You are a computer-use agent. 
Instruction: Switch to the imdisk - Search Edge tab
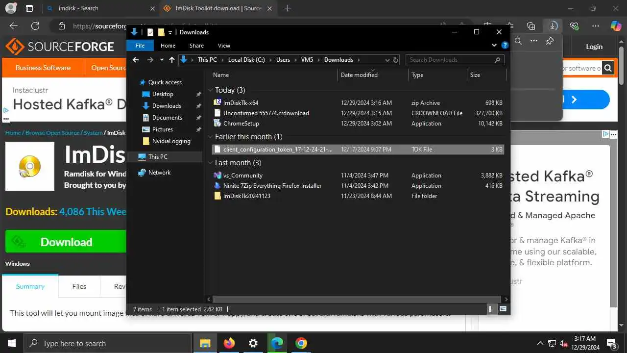[x=100, y=8]
